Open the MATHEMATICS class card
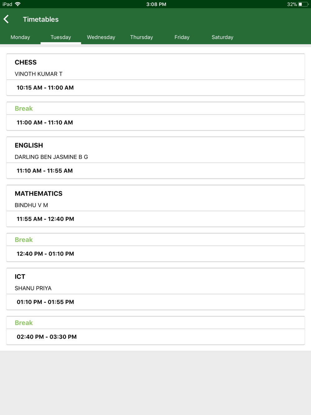Image resolution: width=311 pixels, height=415 pixels. click(155, 206)
